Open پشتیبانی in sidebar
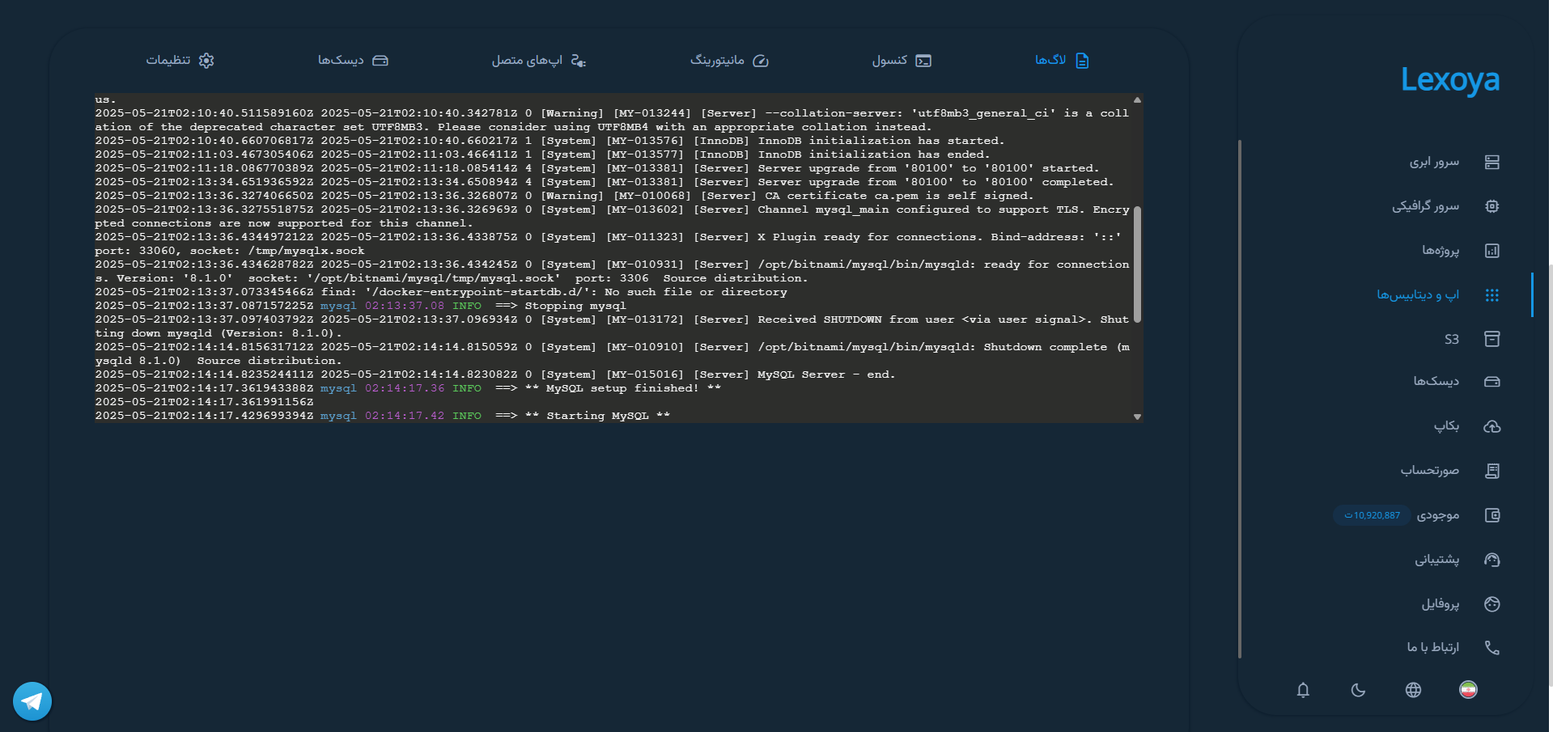The width and height of the screenshot is (1553, 732). [1436, 560]
